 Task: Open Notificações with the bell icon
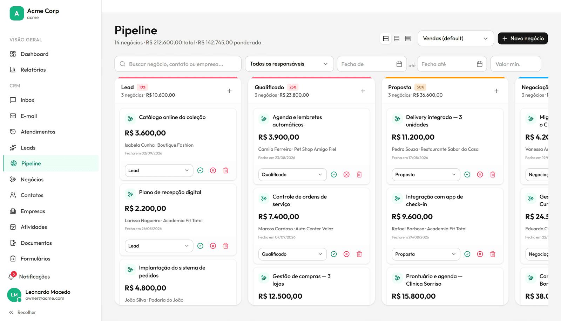(12, 276)
